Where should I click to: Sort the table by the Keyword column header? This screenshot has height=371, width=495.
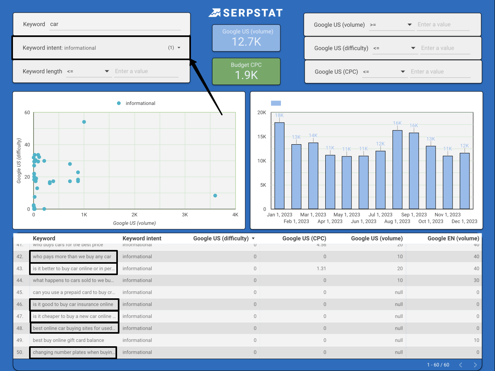[44, 238]
